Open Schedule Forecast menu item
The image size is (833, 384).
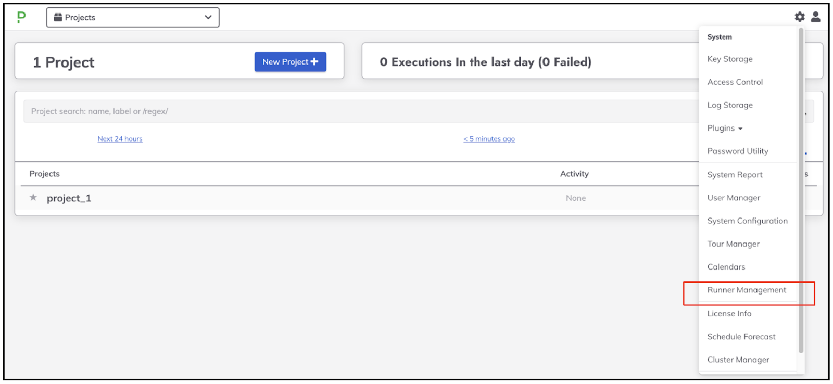(741, 337)
